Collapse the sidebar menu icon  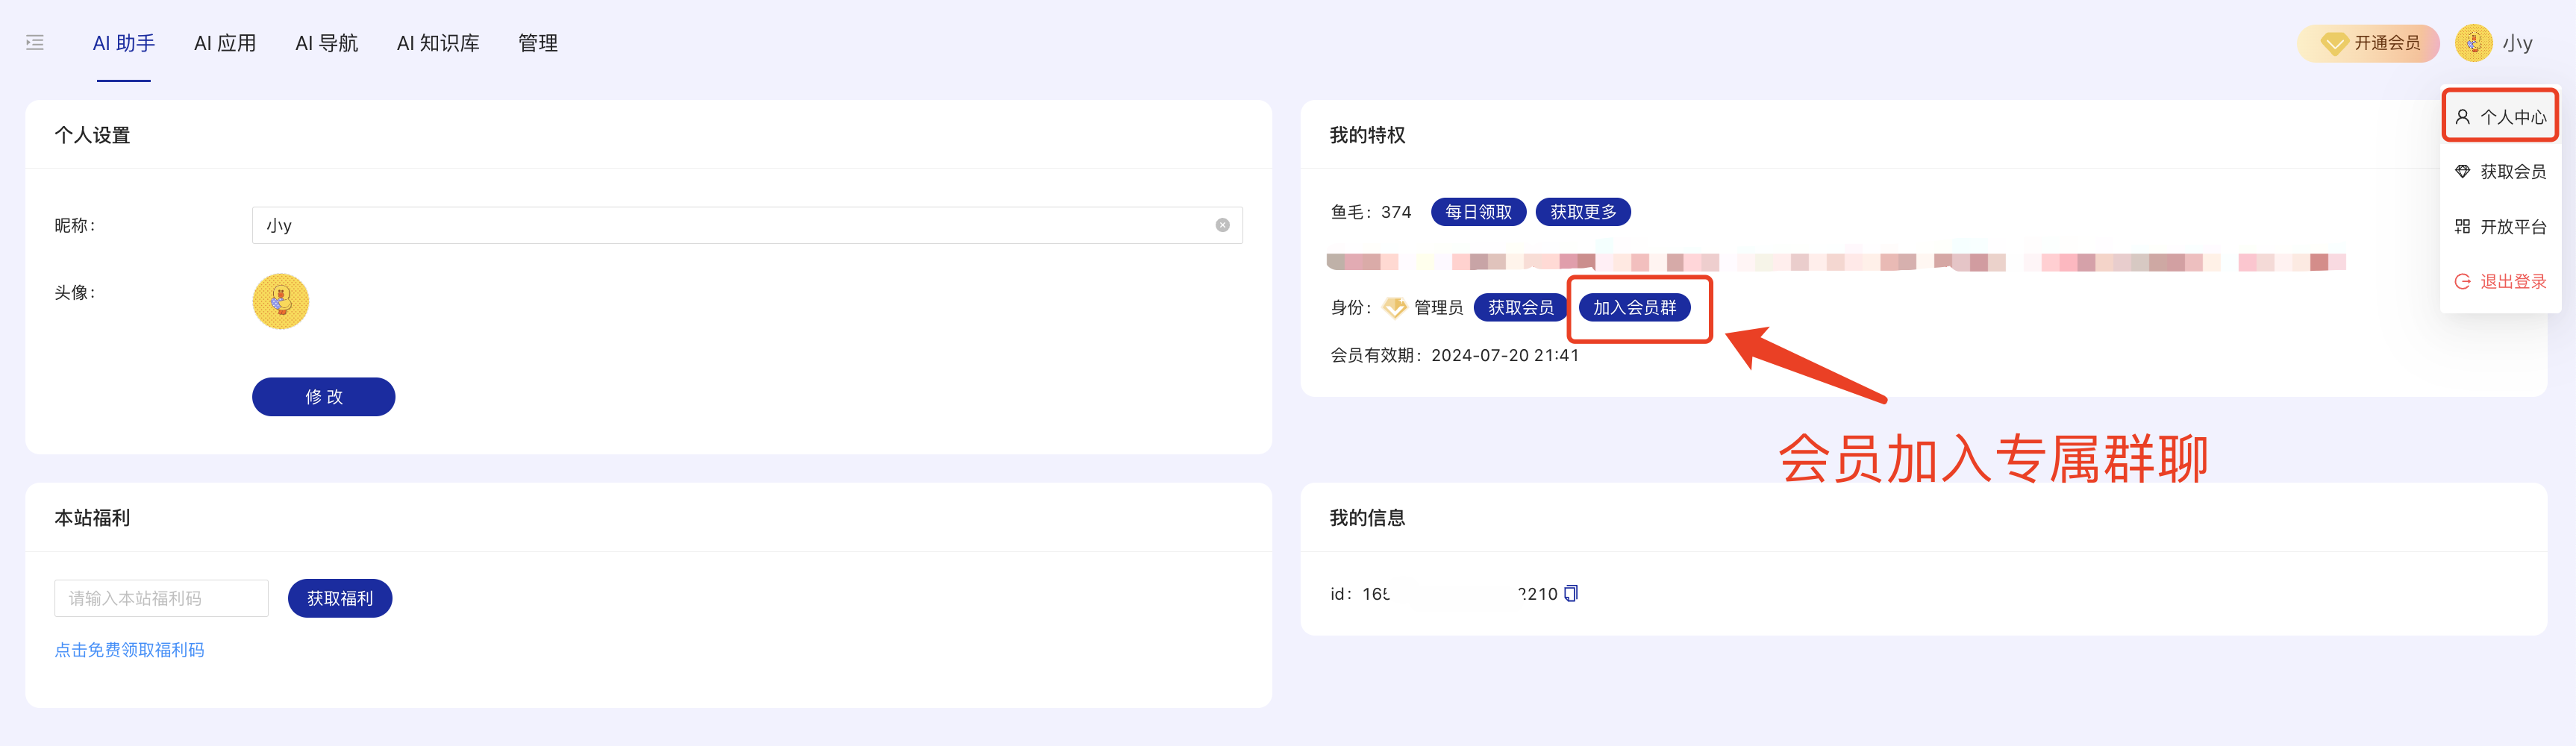(35, 43)
